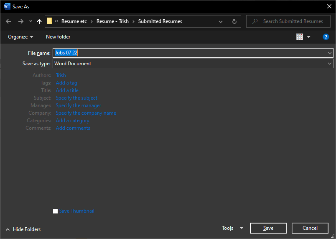
Task: Go up one folder level
Action: coord(39,21)
